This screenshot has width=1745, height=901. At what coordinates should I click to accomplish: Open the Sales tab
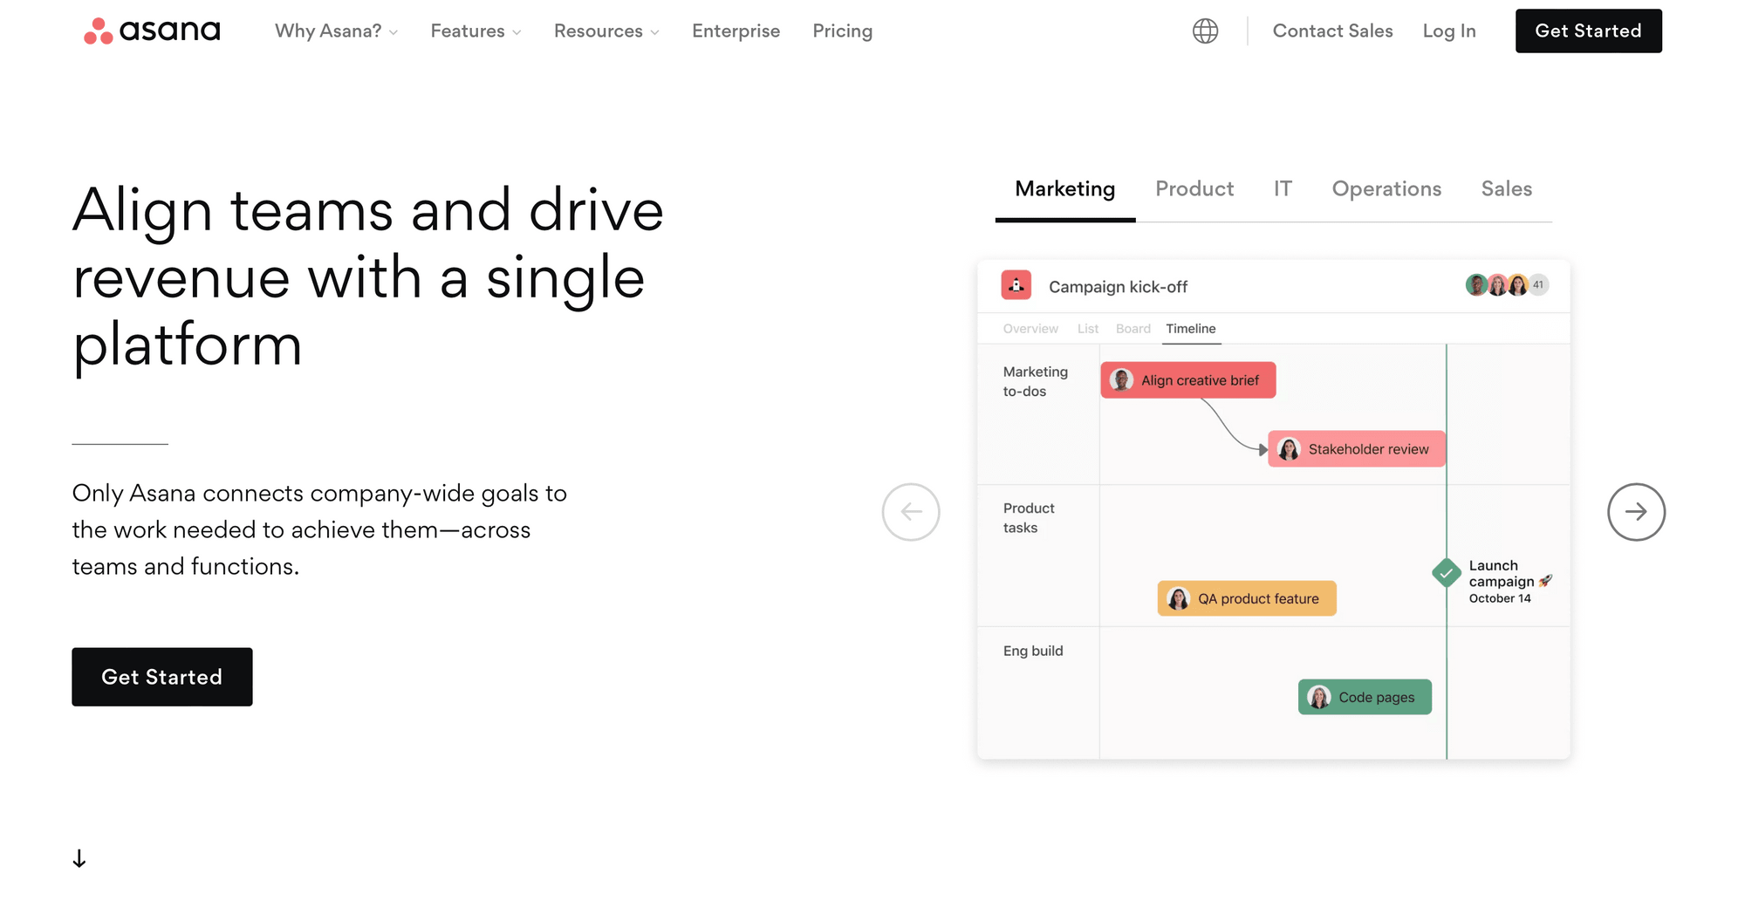[1506, 189]
